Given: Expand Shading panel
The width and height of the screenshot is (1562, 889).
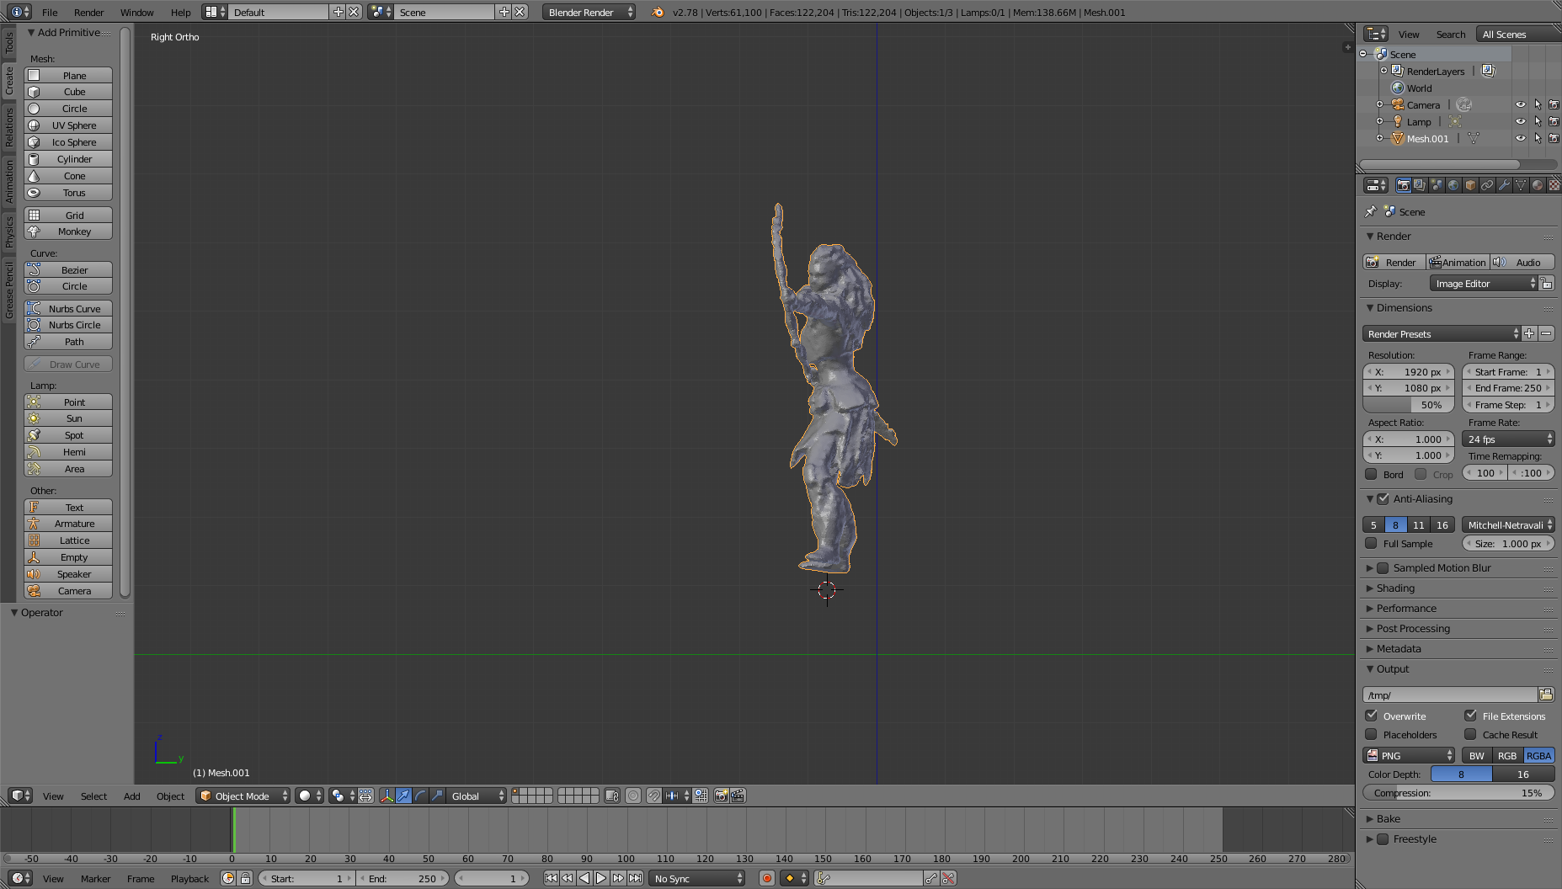Looking at the screenshot, I should 1395,588.
